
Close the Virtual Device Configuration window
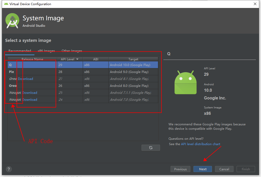tap(255, 4)
